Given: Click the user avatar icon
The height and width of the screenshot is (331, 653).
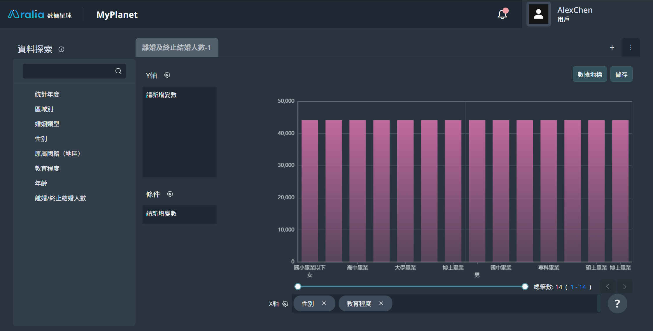Looking at the screenshot, I should [x=538, y=14].
